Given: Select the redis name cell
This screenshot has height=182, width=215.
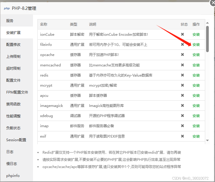Looking at the screenshot, I should [x=44, y=75].
